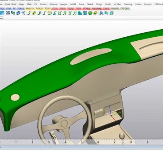Open the Design menu in menu bar
Viewport: 163px width, 163px height.
click(99, 4)
